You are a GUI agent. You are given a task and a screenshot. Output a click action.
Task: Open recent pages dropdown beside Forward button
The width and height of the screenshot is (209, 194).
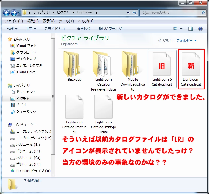point(20,13)
